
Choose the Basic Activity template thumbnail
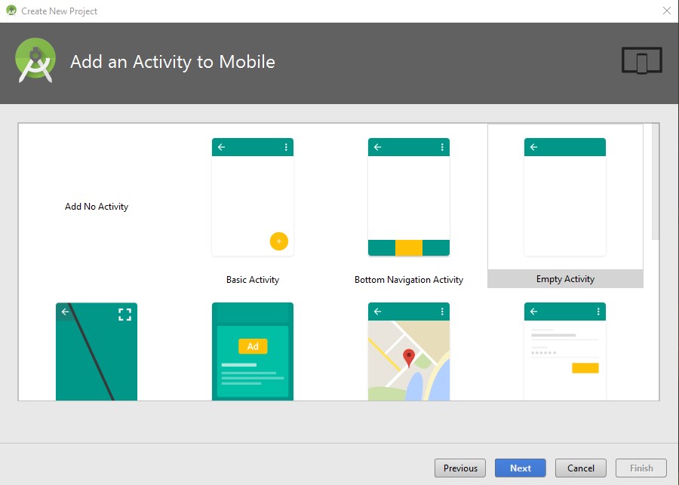[253, 197]
